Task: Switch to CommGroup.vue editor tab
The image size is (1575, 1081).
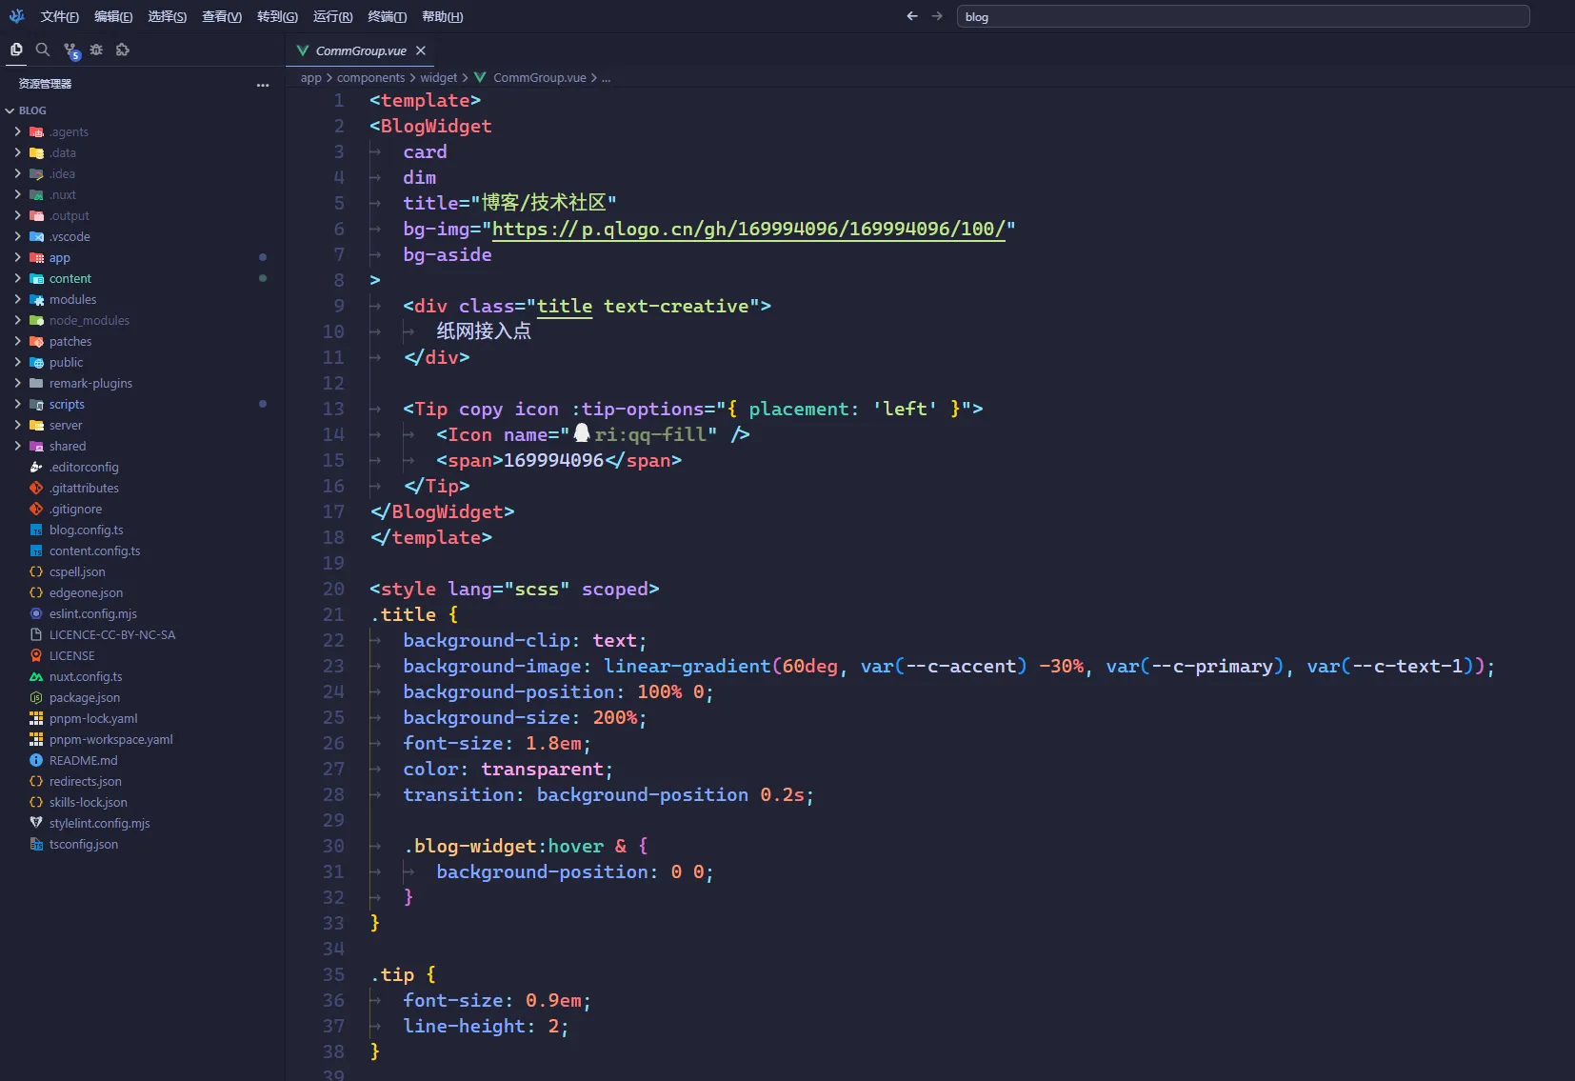Action: tap(361, 50)
